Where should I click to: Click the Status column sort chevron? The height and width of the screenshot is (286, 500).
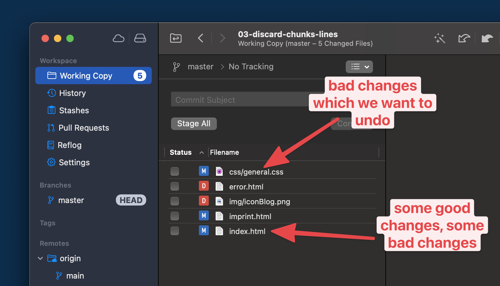[x=201, y=152]
